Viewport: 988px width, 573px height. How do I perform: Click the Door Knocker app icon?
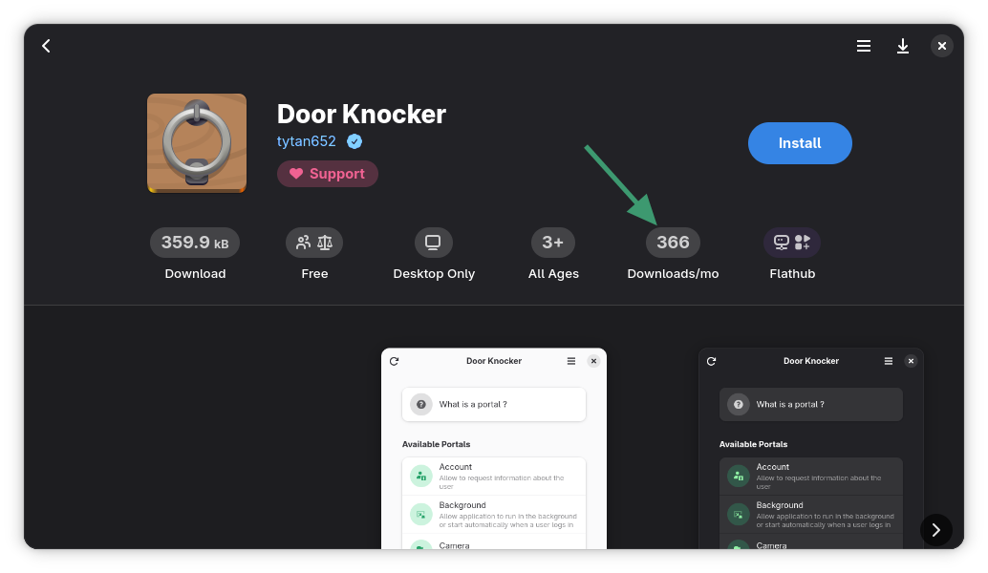(x=196, y=143)
